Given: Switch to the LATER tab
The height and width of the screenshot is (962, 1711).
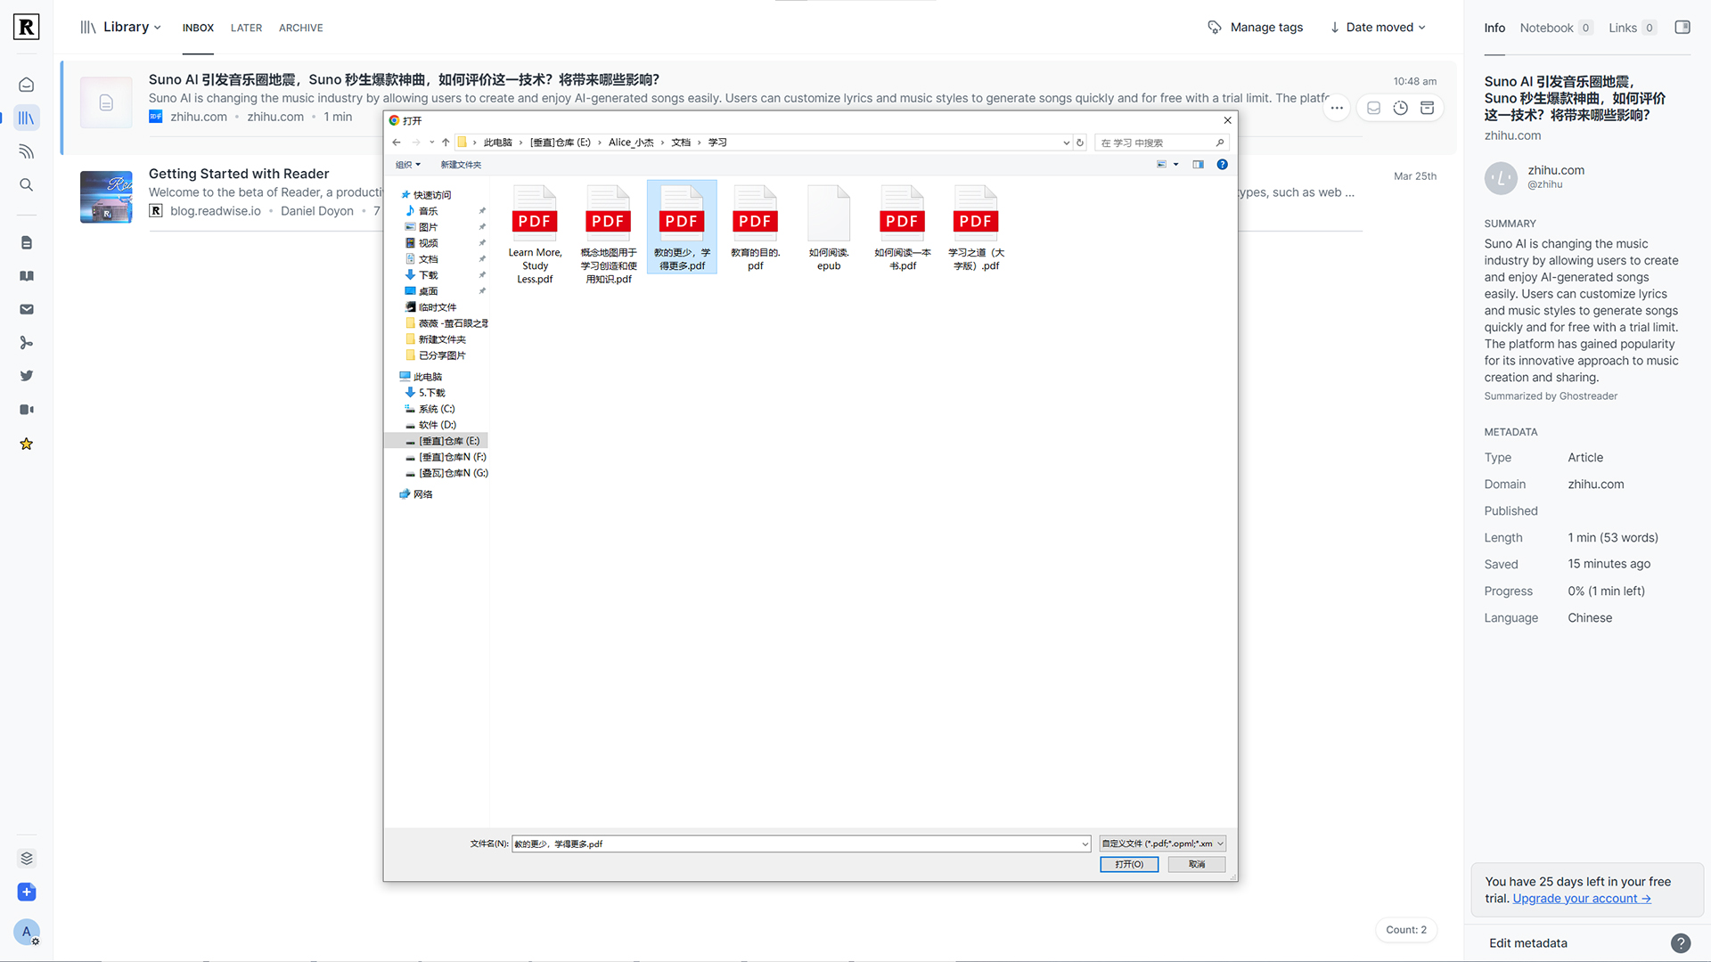Looking at the screenshot, I should (x=246, y=29).
